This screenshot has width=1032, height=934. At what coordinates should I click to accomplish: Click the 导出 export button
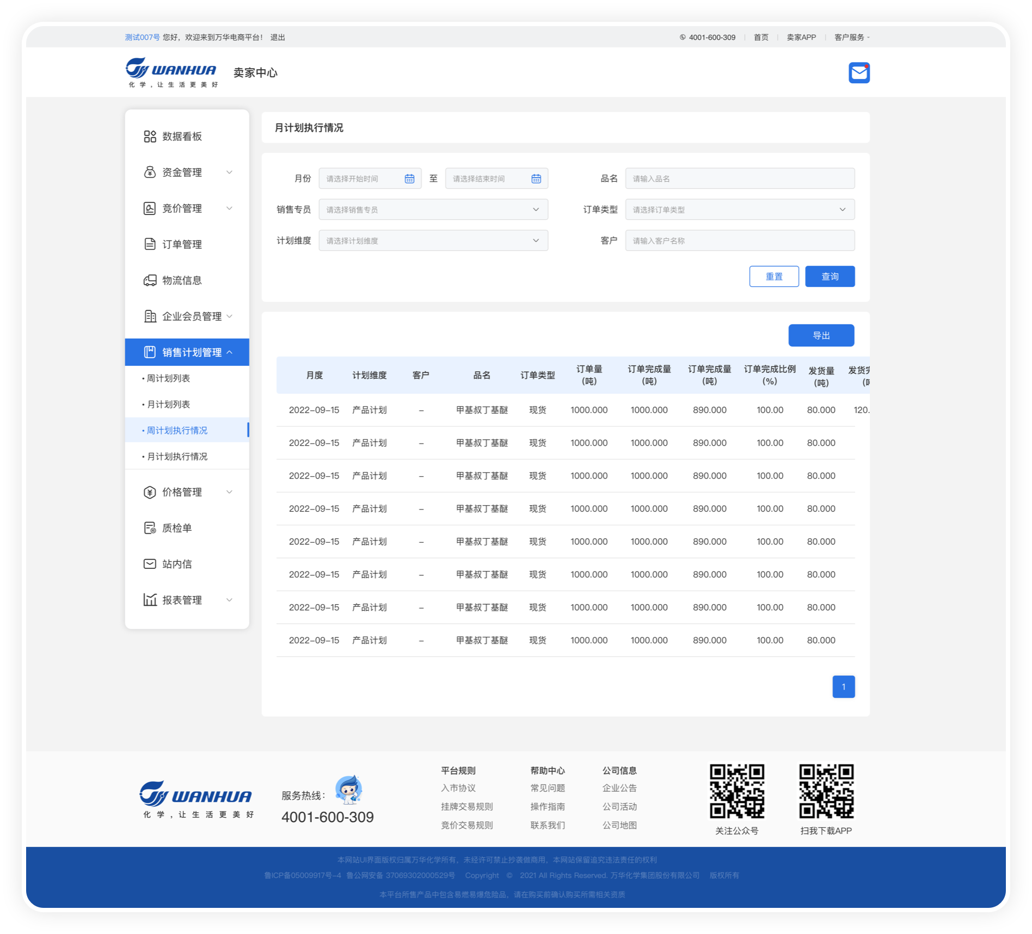tap(821, 335)
